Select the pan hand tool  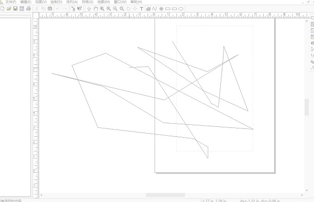(96, 8)
